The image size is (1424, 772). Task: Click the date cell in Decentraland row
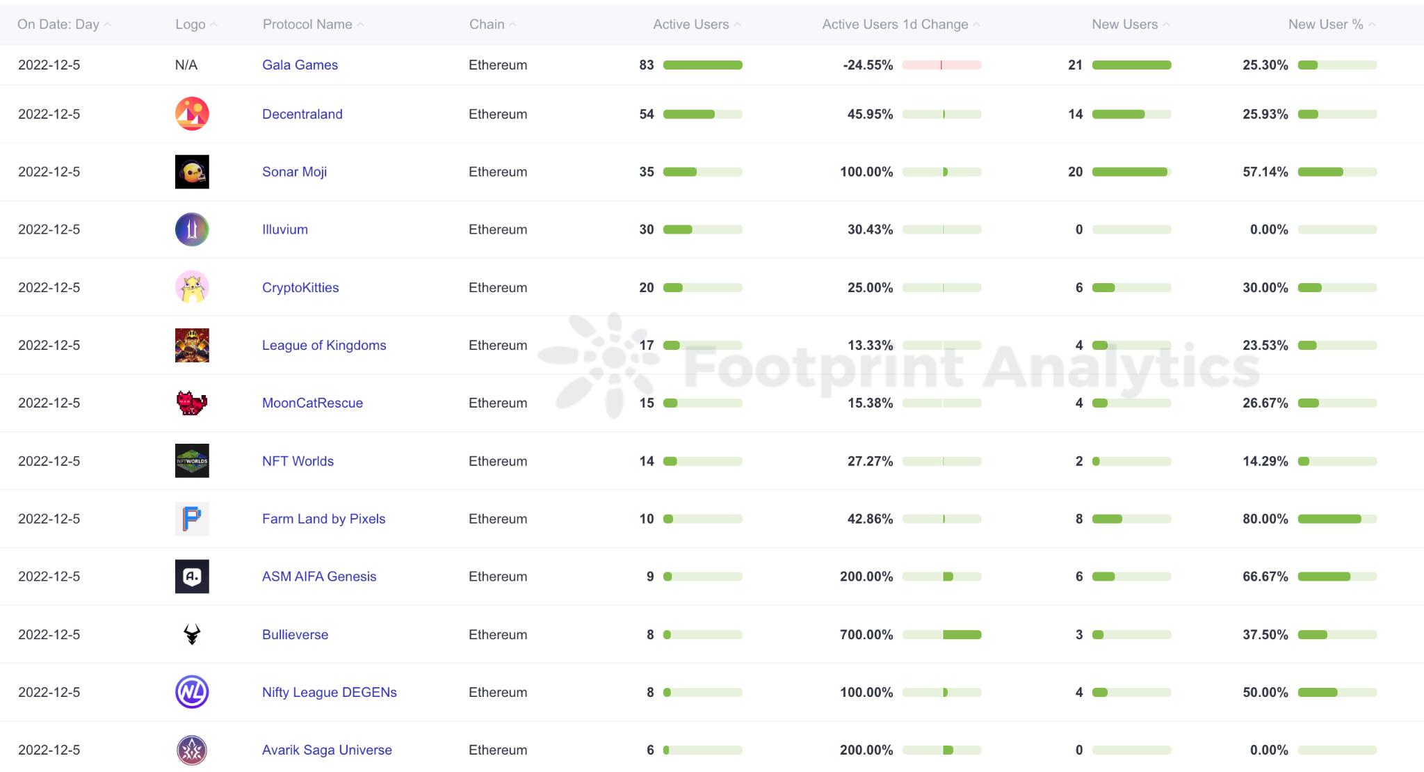49,114
